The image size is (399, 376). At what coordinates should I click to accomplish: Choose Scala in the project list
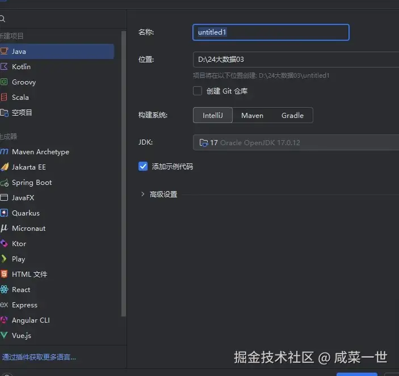click(x=57, y=97)
